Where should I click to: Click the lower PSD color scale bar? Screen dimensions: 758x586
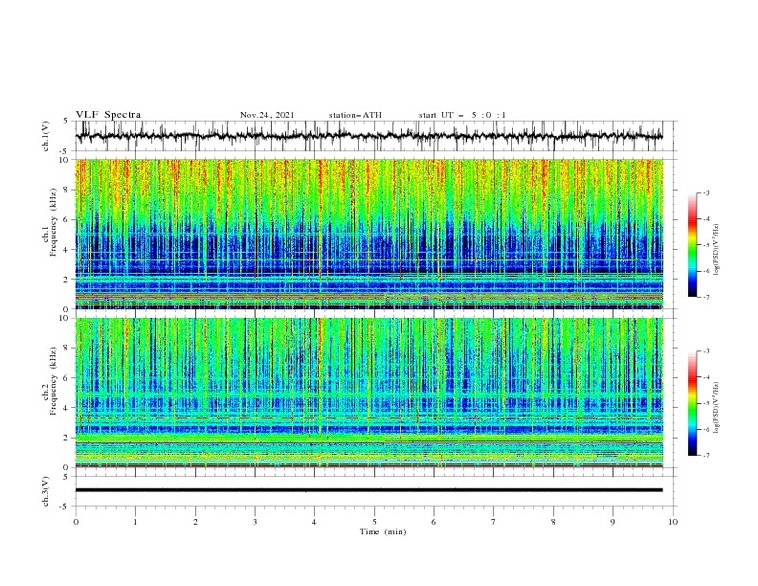click(x=692, y=403)
